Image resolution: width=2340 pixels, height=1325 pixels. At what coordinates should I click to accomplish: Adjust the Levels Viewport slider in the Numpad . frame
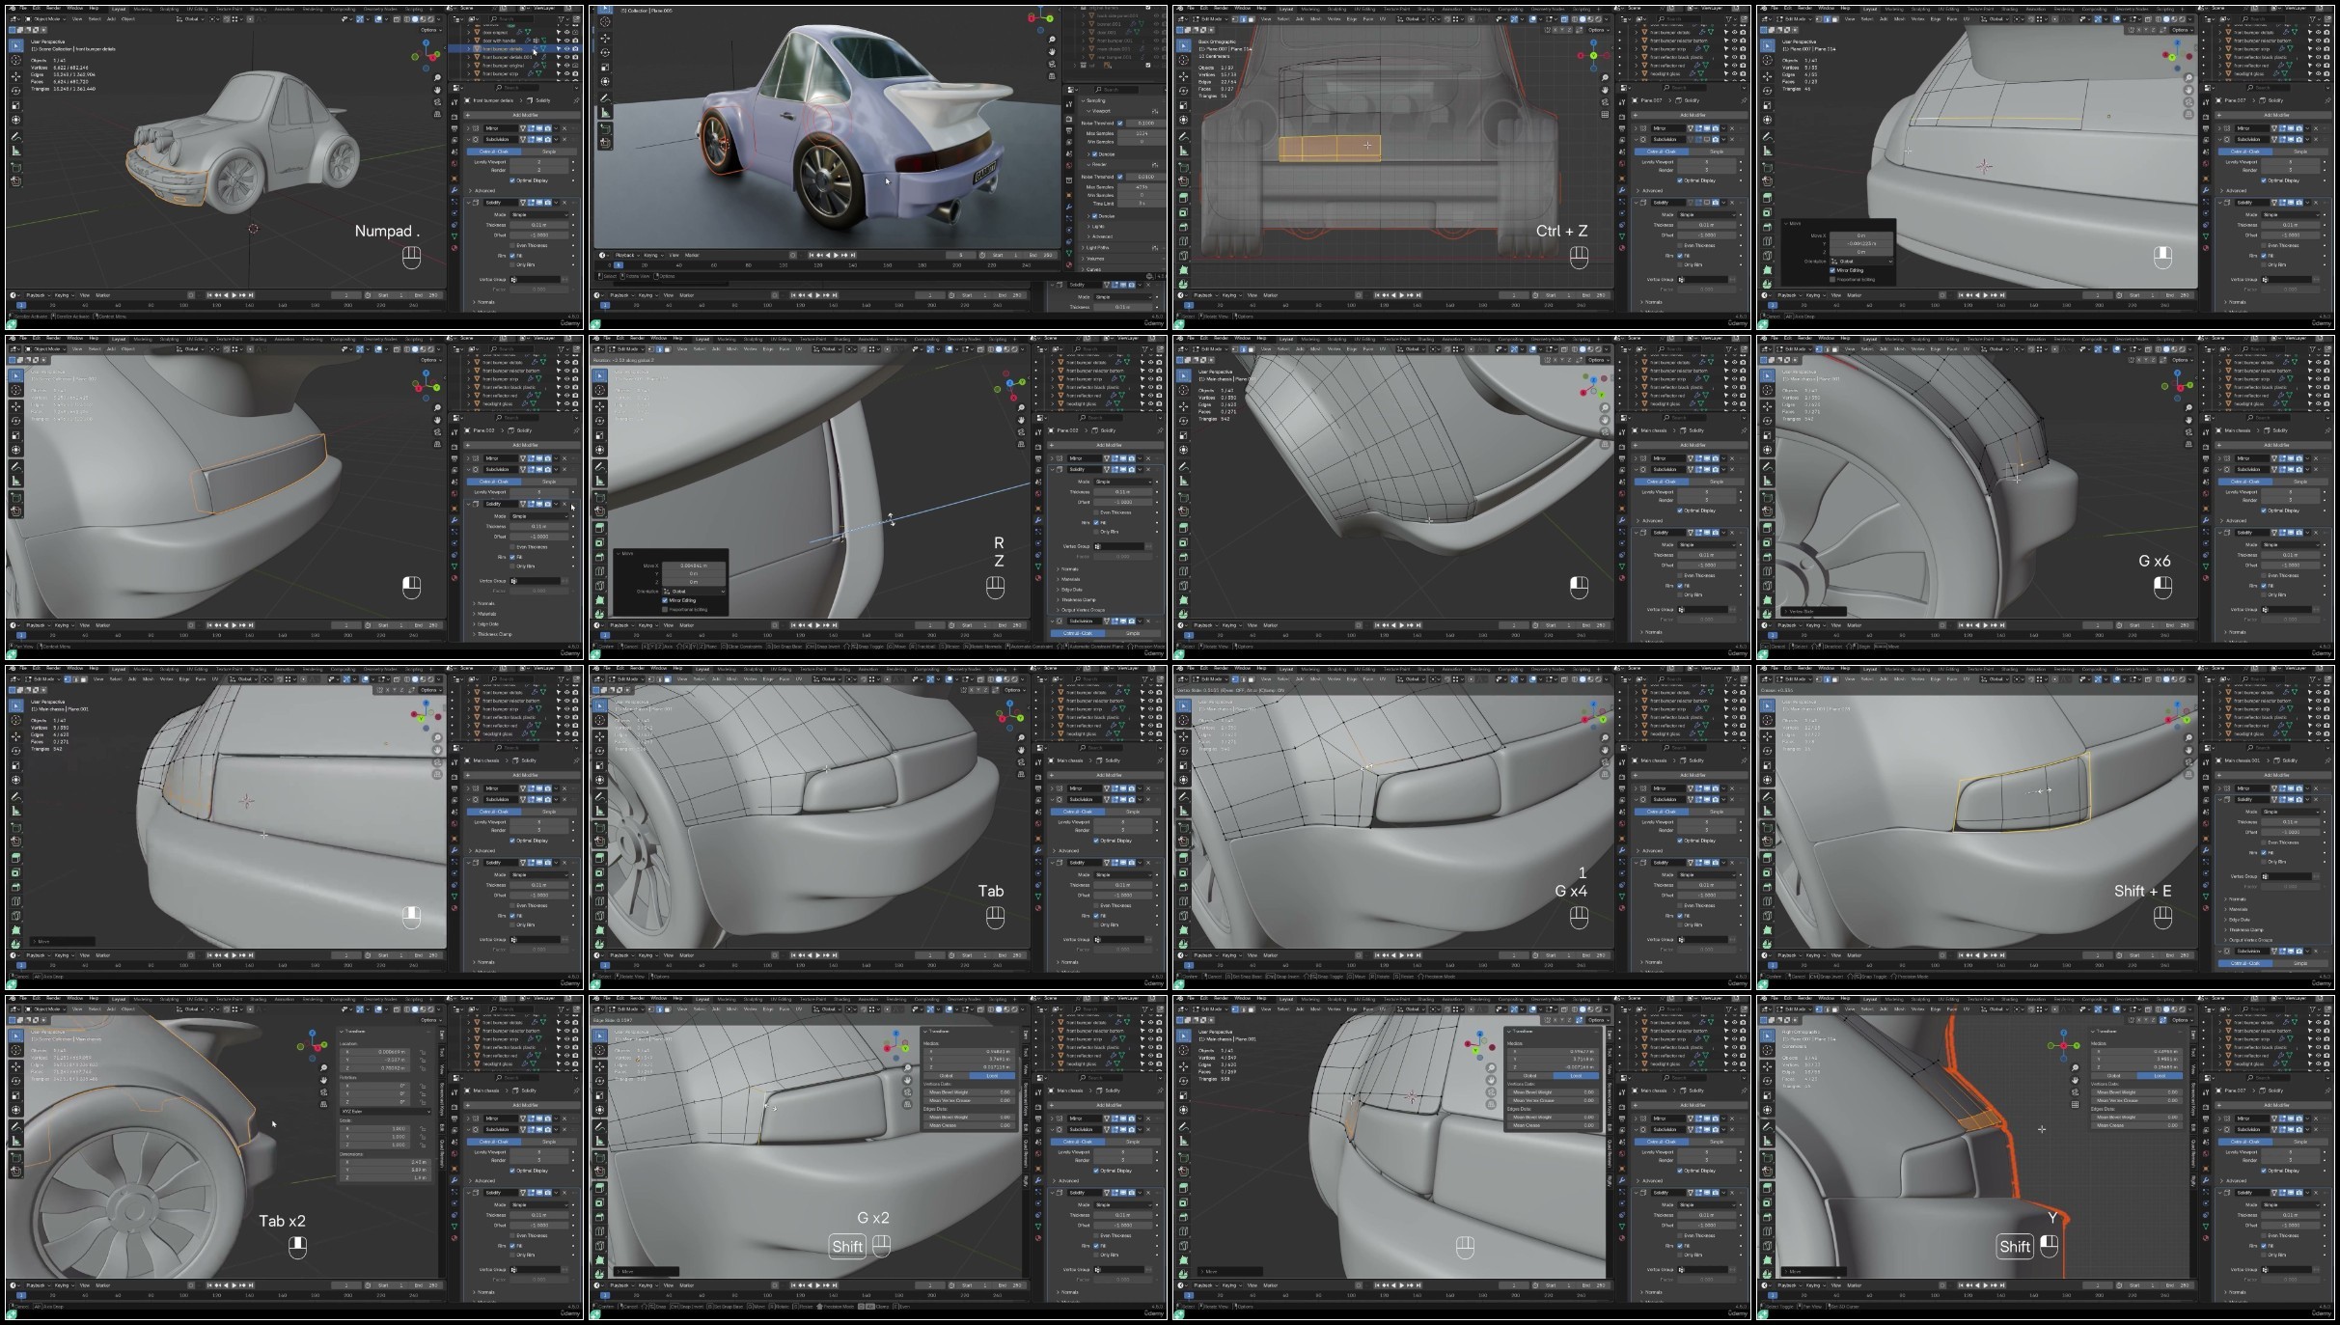coord(538,162)
